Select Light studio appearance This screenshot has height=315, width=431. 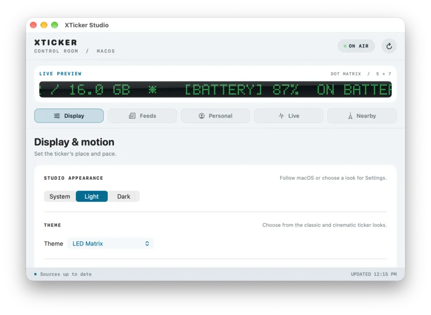[92, 197]
